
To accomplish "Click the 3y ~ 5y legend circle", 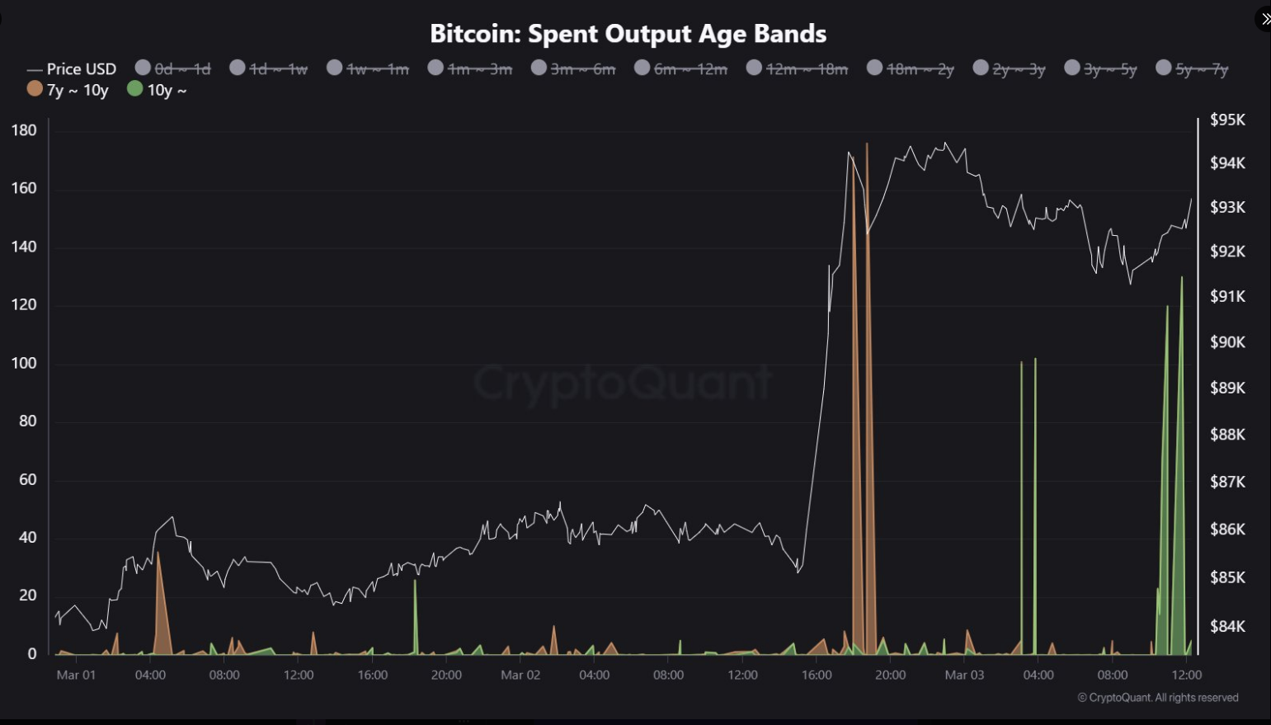I will [x=1072, y=68].
